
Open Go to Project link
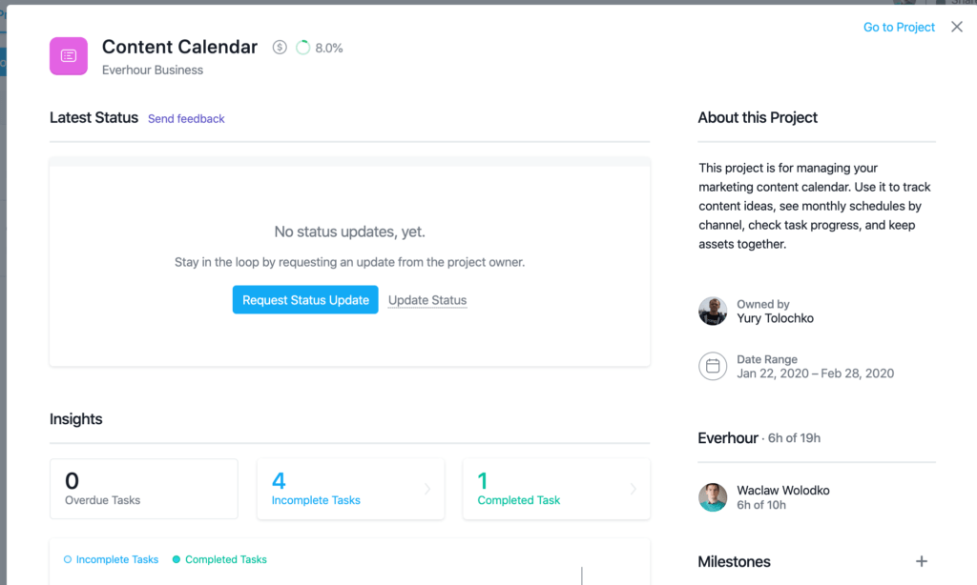click(x=898, y=27)
